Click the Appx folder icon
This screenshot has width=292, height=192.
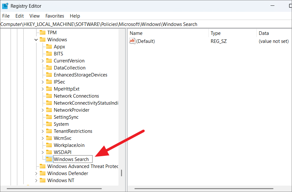(x=49, y=46)
